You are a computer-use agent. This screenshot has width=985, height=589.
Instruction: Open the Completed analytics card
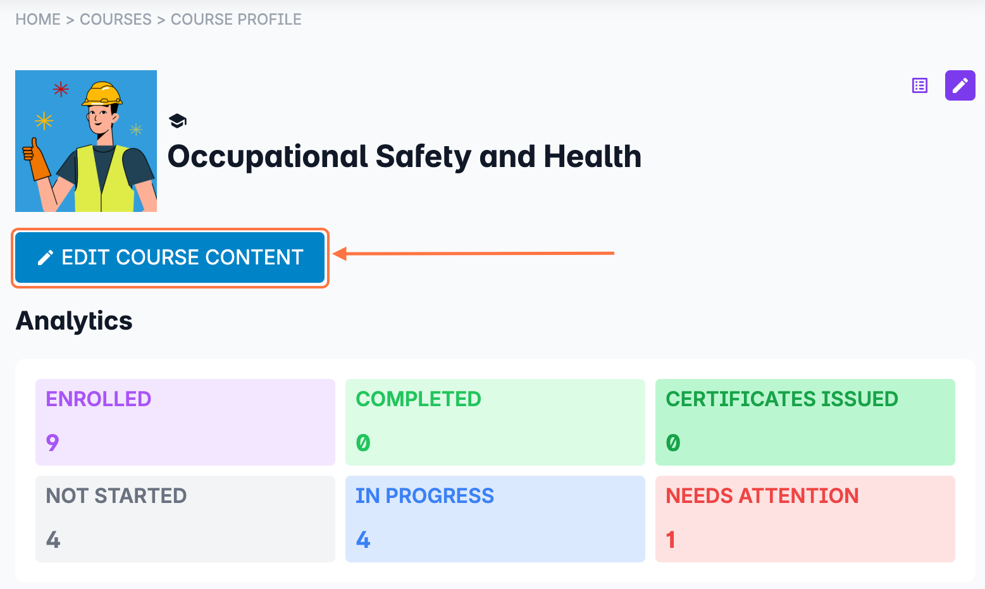[x=495, y=422]
